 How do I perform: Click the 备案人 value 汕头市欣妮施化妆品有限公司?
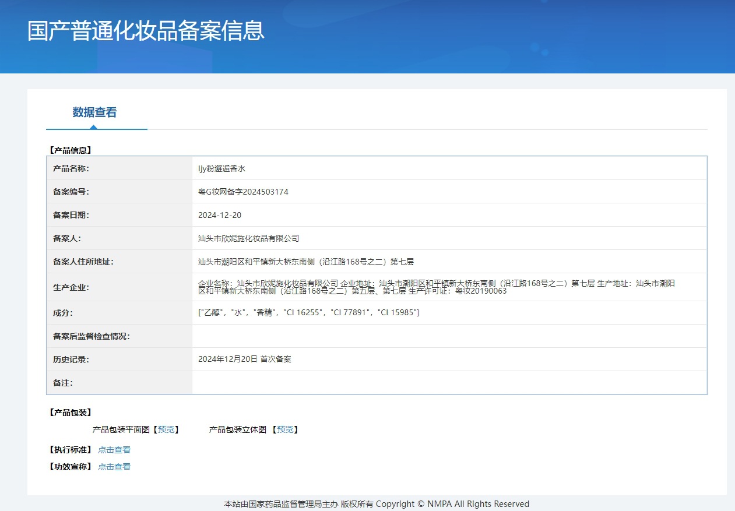click(248, 238)
